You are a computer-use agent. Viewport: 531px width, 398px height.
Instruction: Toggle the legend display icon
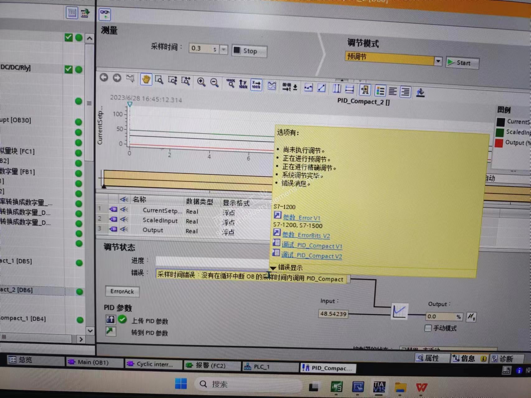[380, 91]
